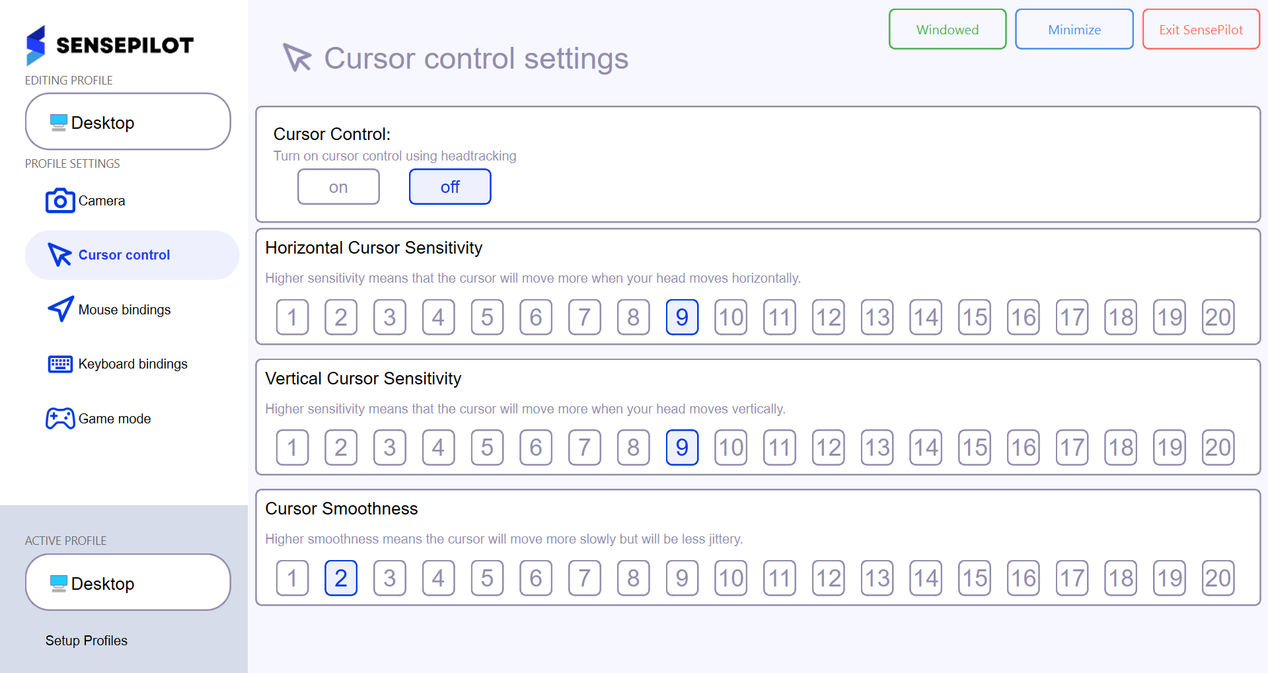
Task: Open Setup Profiles link
Action: 87,641
